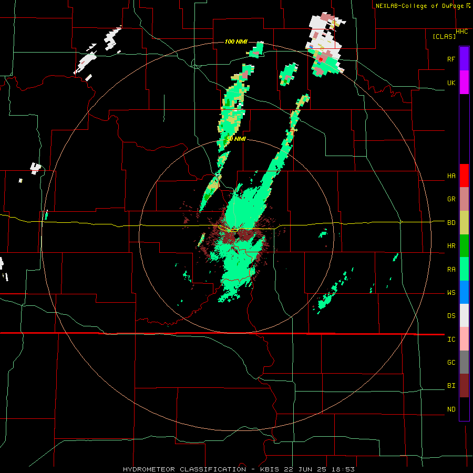Select the BI brown legend swatch
This screenshot has width=473, height=473.
[x=464, y=386]
